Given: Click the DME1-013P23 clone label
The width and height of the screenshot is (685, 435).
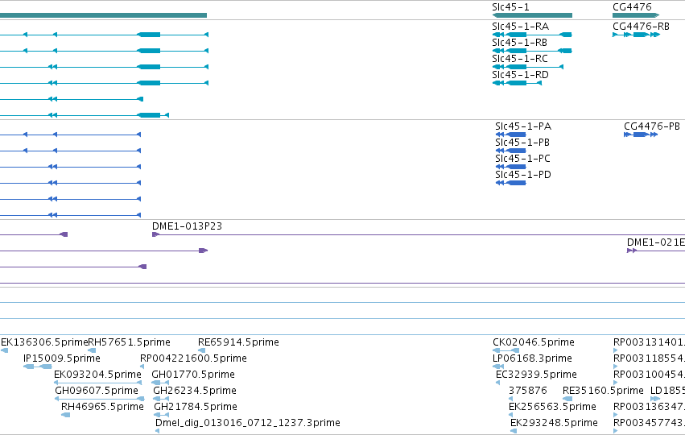Looking at the screenshot, I should 187,226.
